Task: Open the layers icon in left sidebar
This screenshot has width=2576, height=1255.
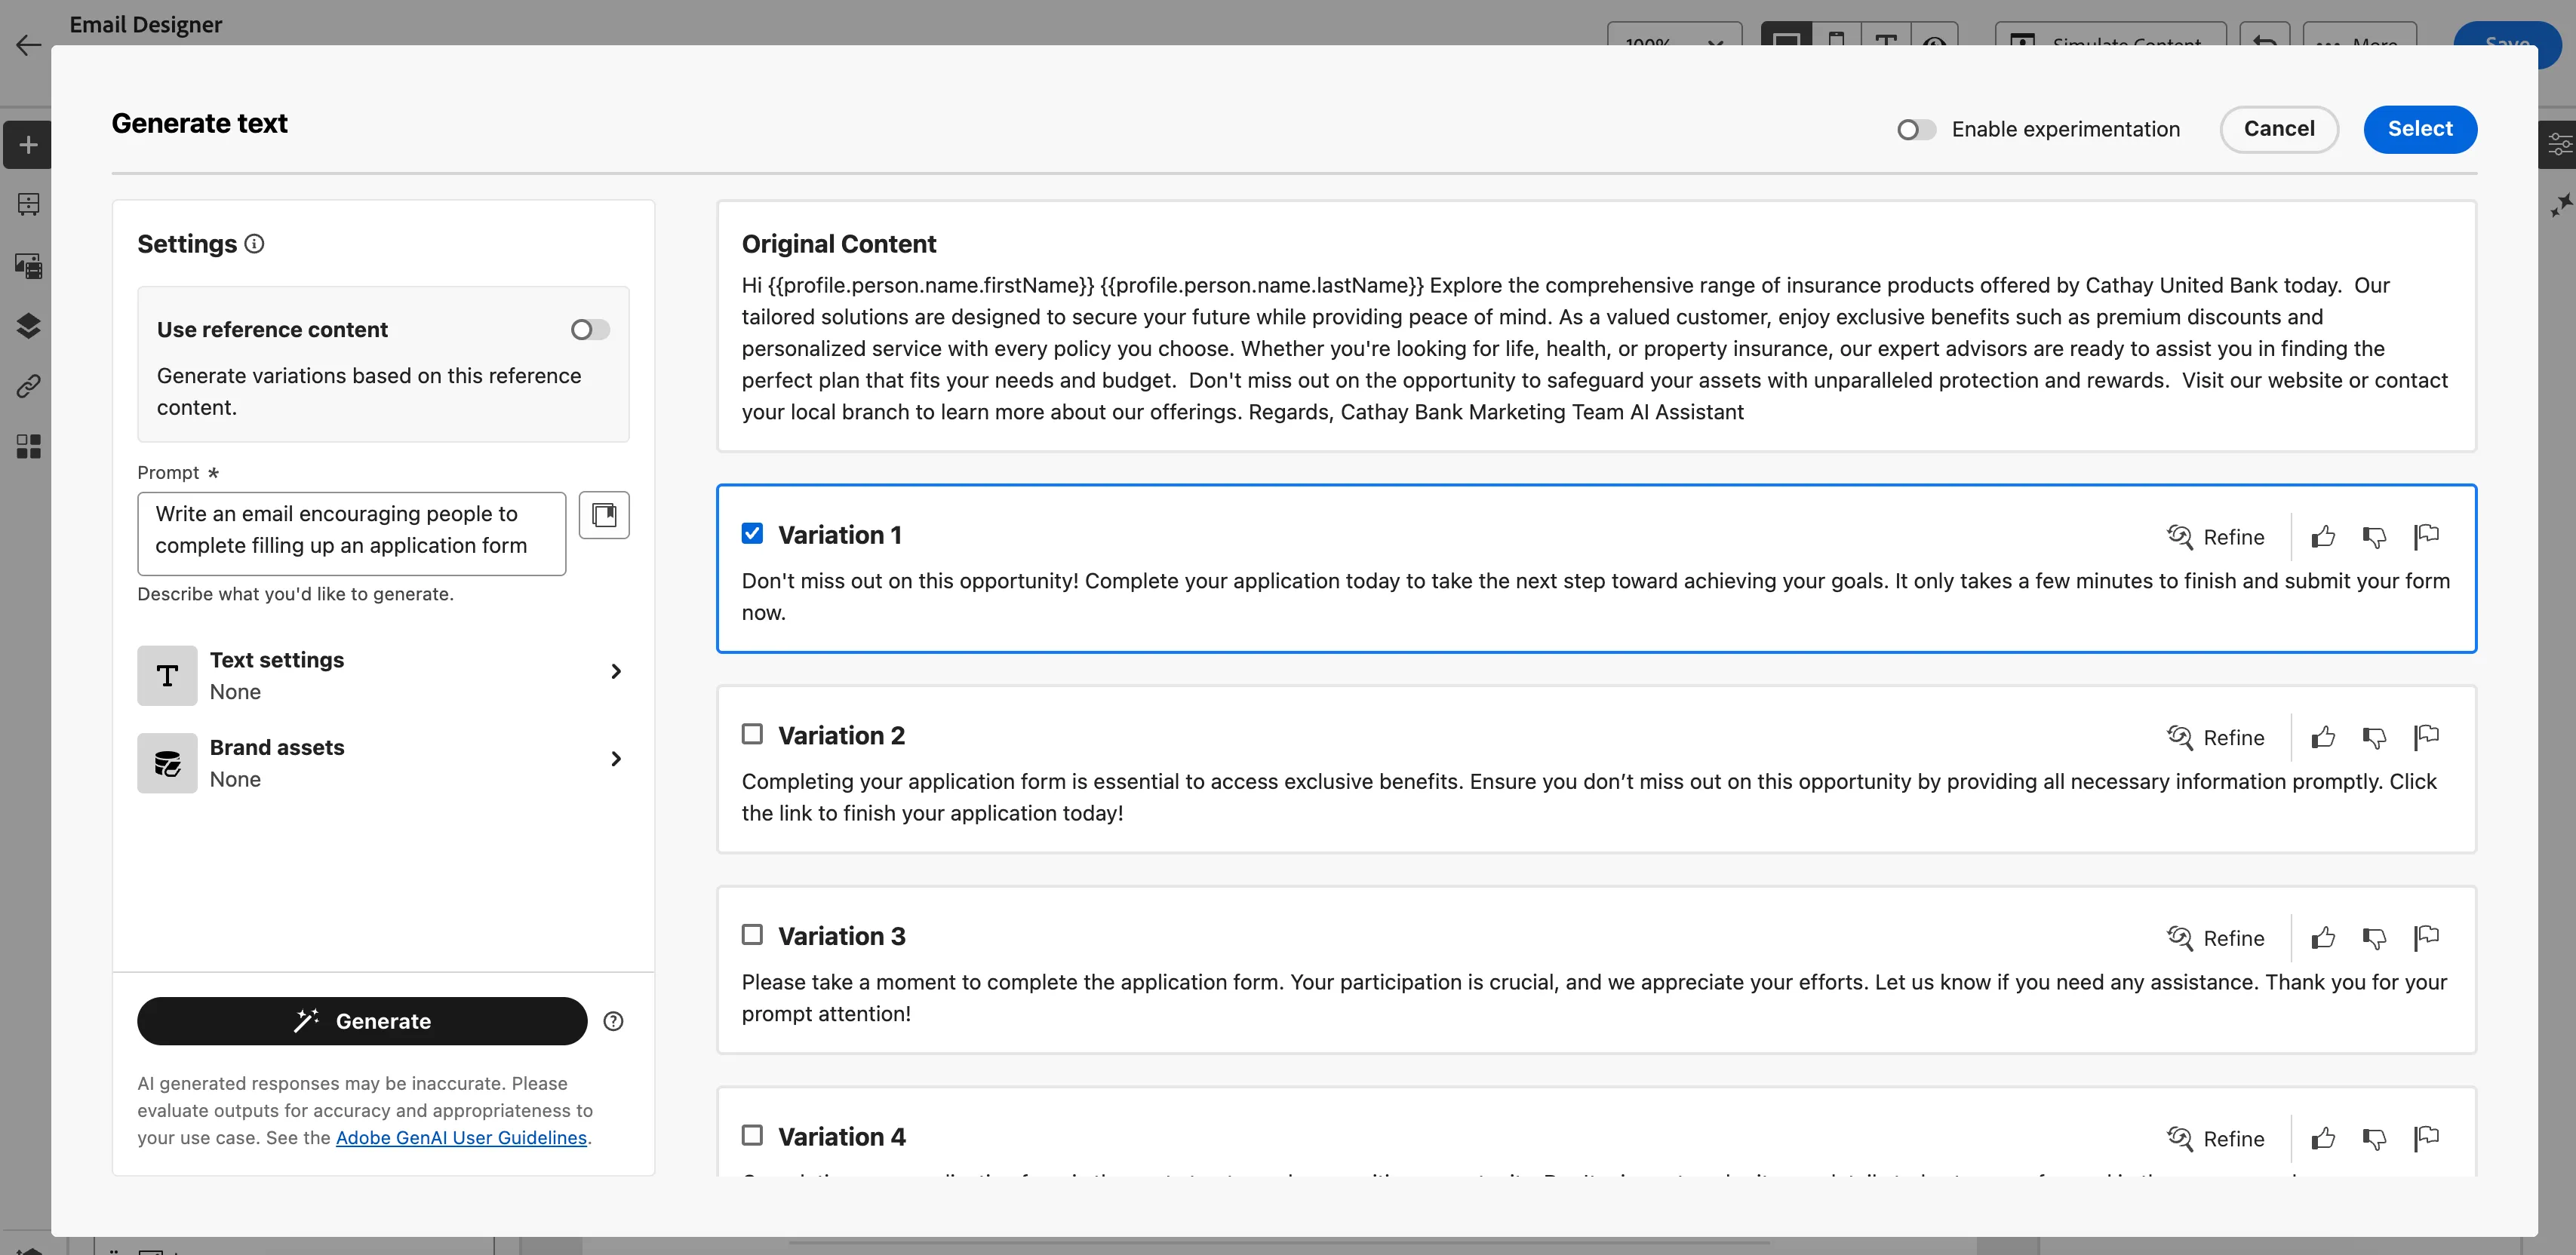Action: tap(28, 326)
